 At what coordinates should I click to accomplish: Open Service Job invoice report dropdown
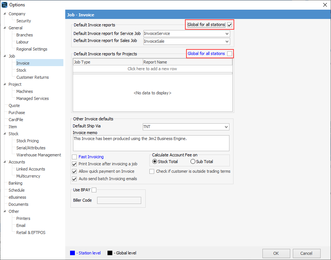pos(227,34)
